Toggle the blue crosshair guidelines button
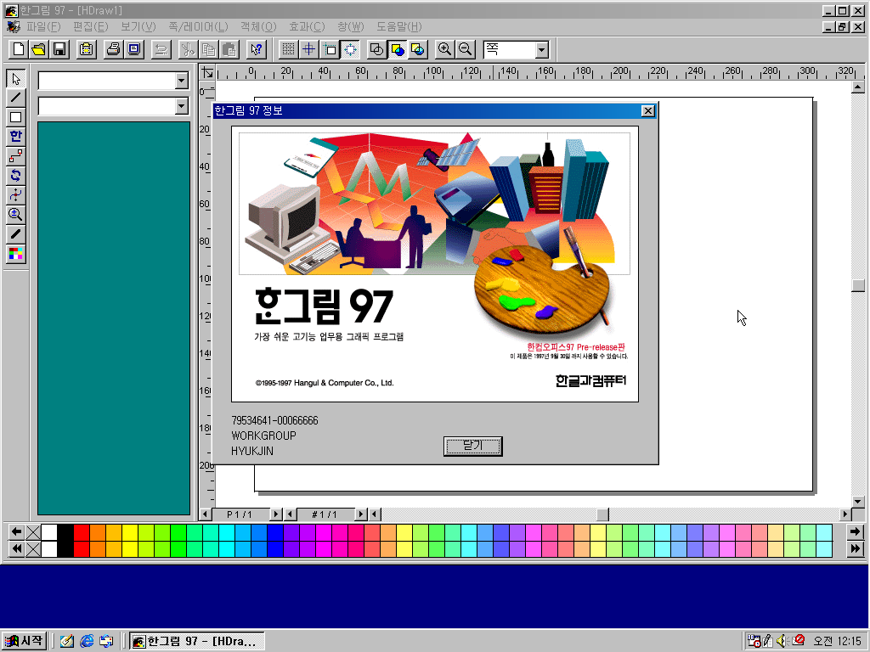 [x=308, y=49]
